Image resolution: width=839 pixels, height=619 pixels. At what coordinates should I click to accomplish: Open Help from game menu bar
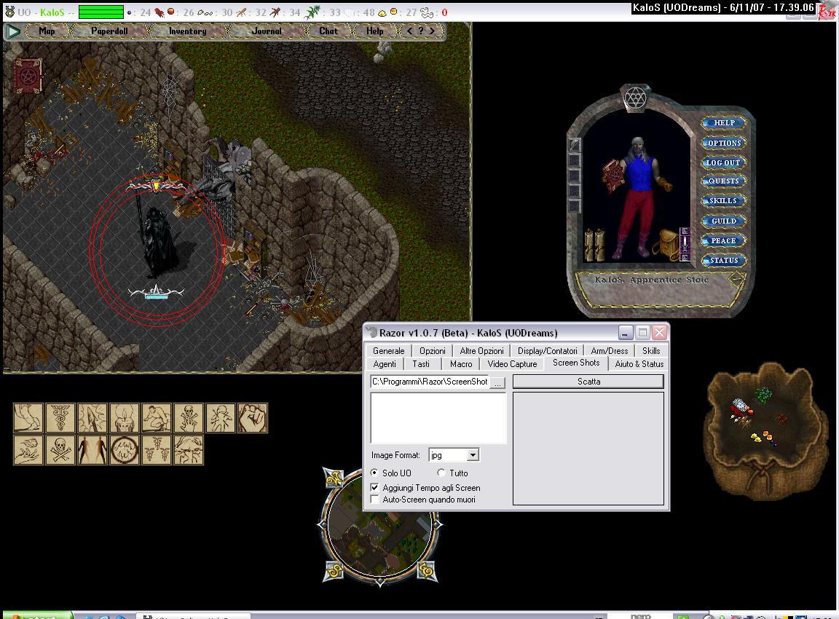coord(374,31)
